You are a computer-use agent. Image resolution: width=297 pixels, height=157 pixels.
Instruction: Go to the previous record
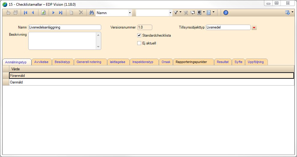33,13
